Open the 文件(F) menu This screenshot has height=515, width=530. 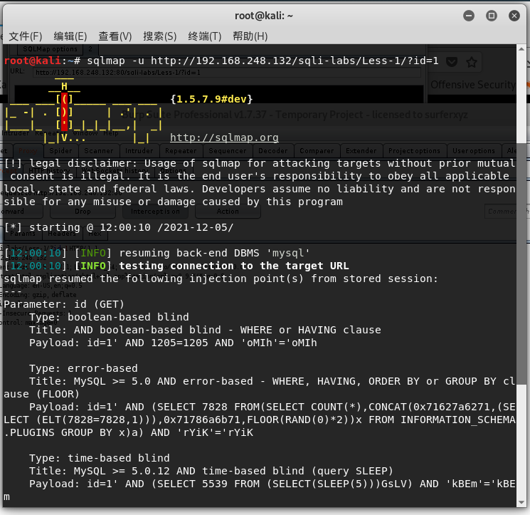click(x=26, y=36)
